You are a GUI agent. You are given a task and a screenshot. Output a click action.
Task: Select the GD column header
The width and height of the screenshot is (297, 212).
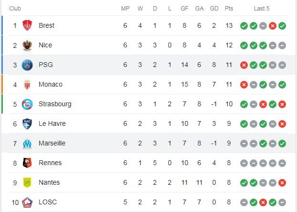pos(214,9)
